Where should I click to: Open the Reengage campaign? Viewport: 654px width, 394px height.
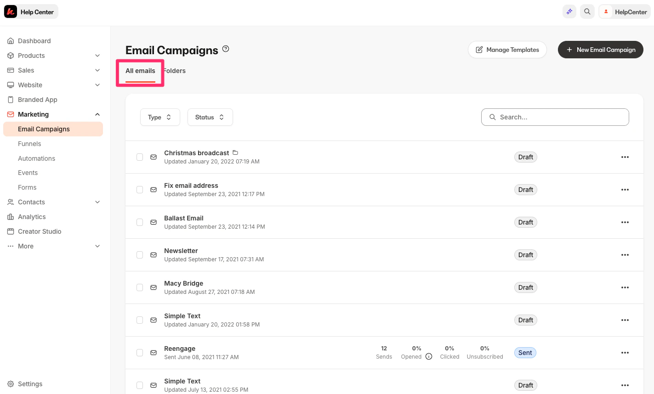coord(180,349)
